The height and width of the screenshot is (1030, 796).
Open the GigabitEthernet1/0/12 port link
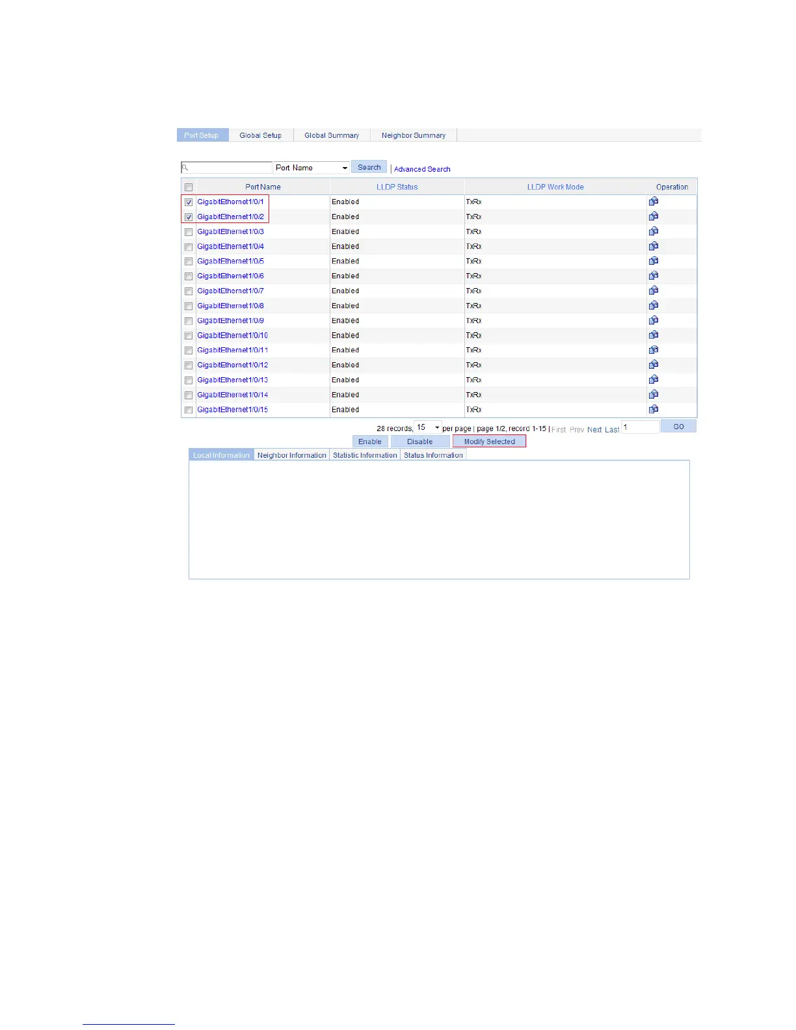click(232, 365)
